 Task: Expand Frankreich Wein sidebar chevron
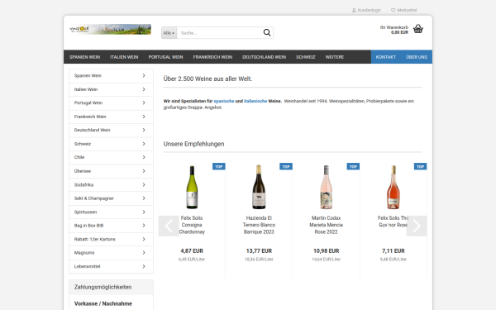click(144, 117)
